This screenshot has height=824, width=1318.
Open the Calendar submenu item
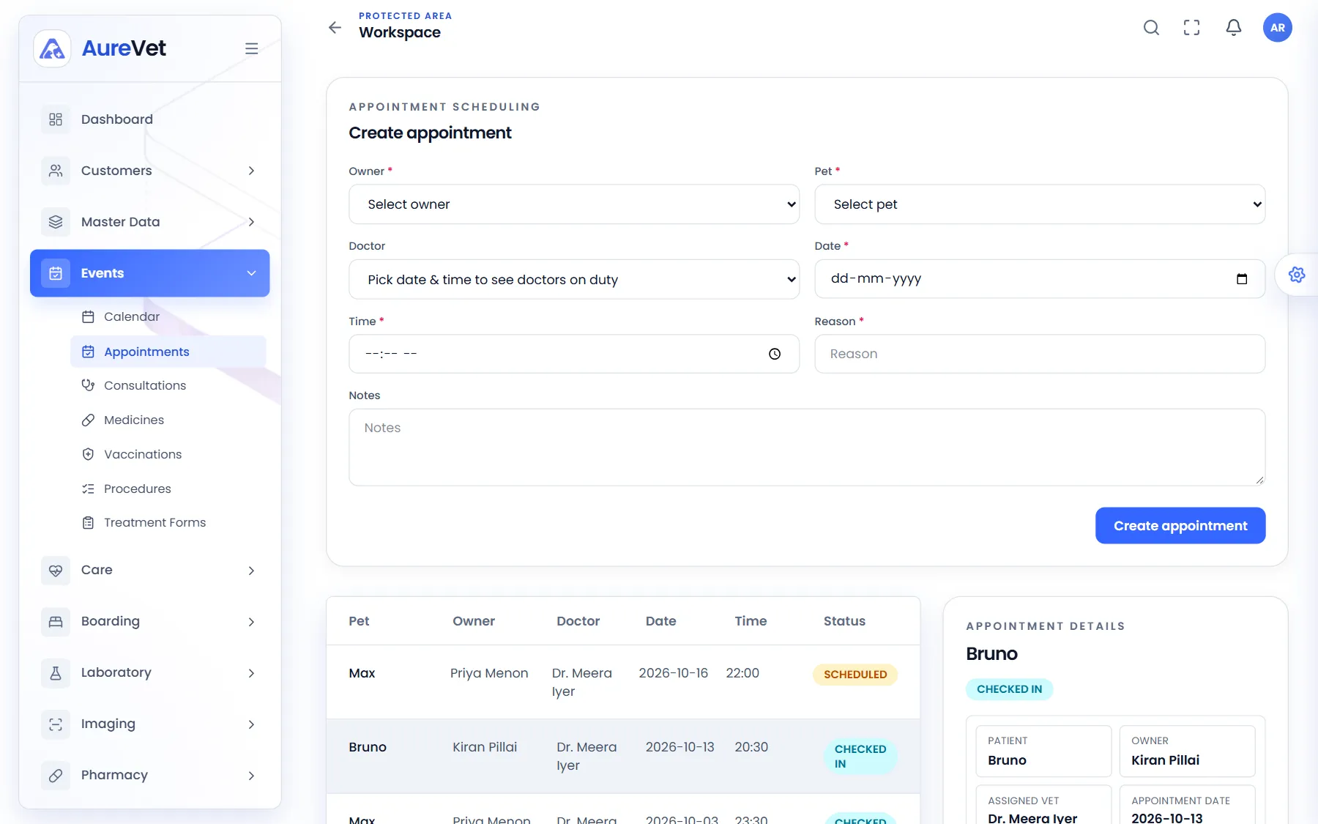pos(168,316)
